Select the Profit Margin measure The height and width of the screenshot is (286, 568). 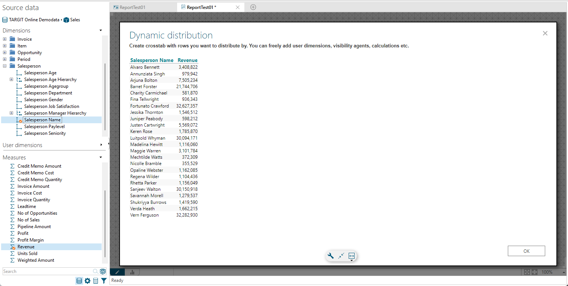[x=31, y=240]
